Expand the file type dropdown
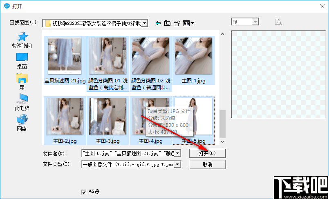Image resolution: width=329 pixels, height=199 pixels. pyautogui.click(x=177, y=164)
